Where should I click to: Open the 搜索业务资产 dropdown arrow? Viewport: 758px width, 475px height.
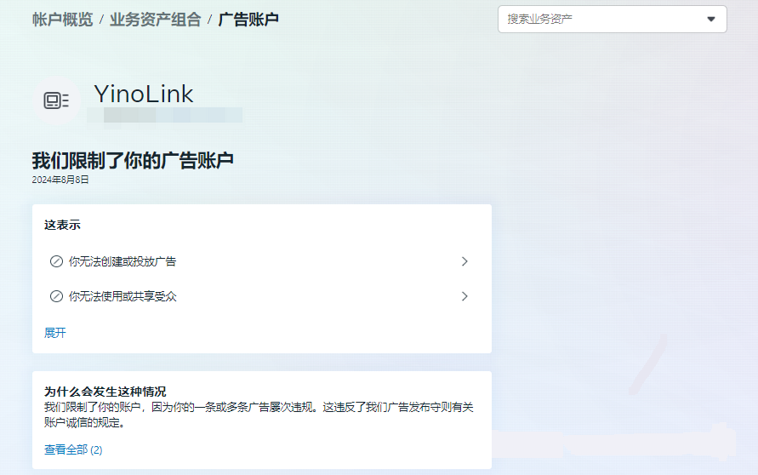pyautogui.click(x=710, y=20)
